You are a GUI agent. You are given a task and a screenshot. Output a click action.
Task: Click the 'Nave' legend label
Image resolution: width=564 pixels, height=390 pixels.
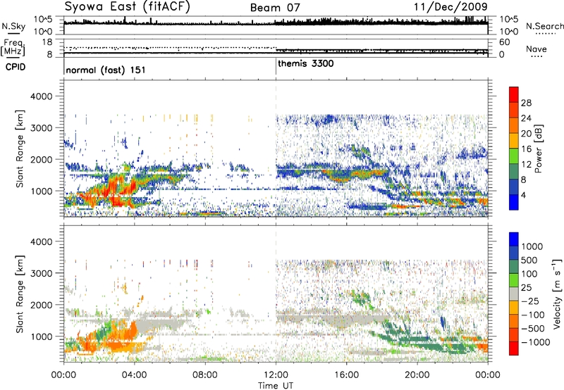[537, 49]
